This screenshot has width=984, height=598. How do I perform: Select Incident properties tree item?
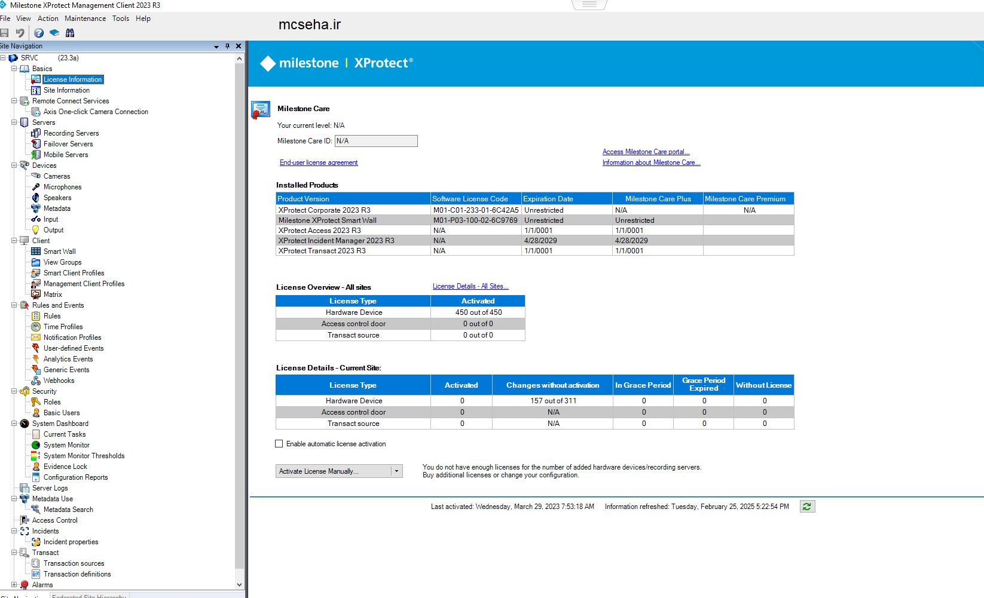pyautogui.click(x=71, y=542)
